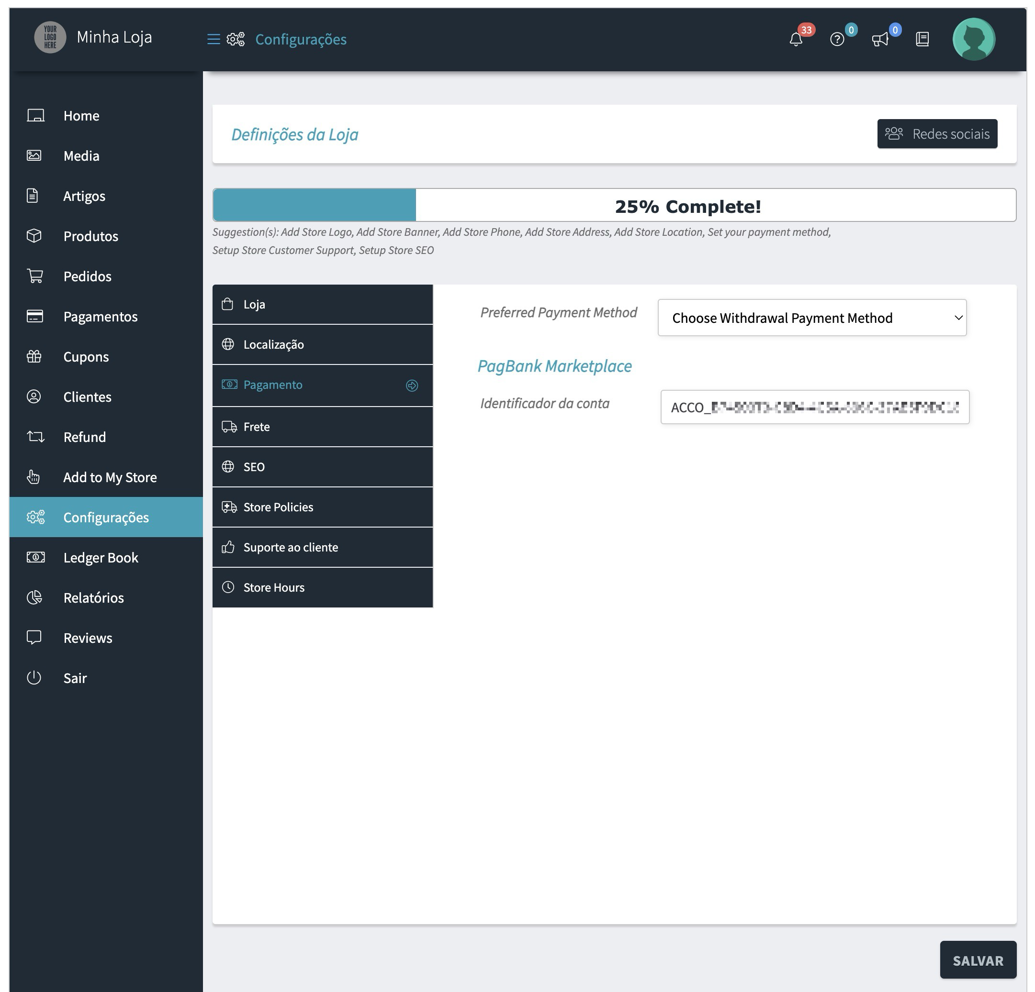Click the Identificador da conta input field
The image size is (1035, 992).
[815, 407]
